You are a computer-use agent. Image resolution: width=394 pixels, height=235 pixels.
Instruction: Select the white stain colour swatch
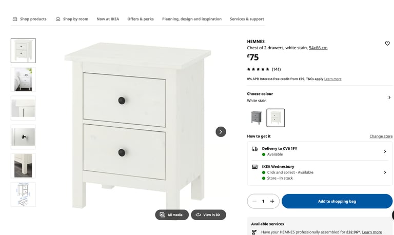(275, 117)
